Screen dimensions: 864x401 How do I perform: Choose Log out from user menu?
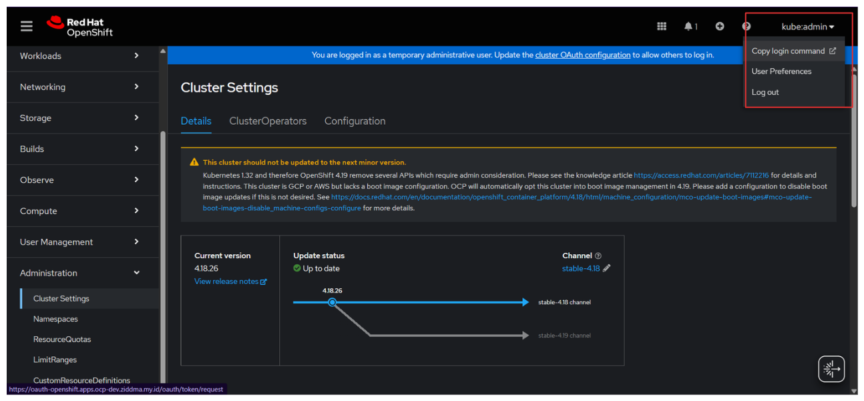[765, 92]
